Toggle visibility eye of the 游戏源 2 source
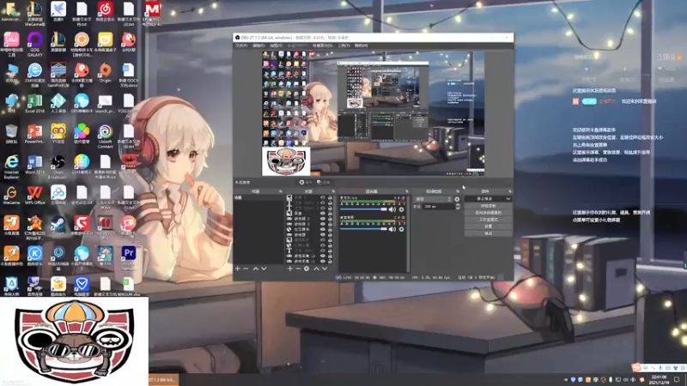 [x=323, y=219]
